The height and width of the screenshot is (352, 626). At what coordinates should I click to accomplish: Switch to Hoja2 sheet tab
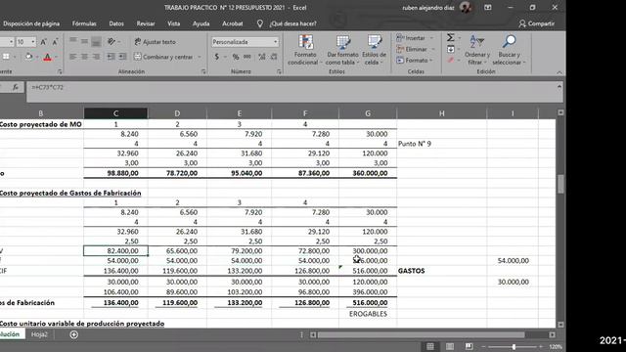point(39,334)
